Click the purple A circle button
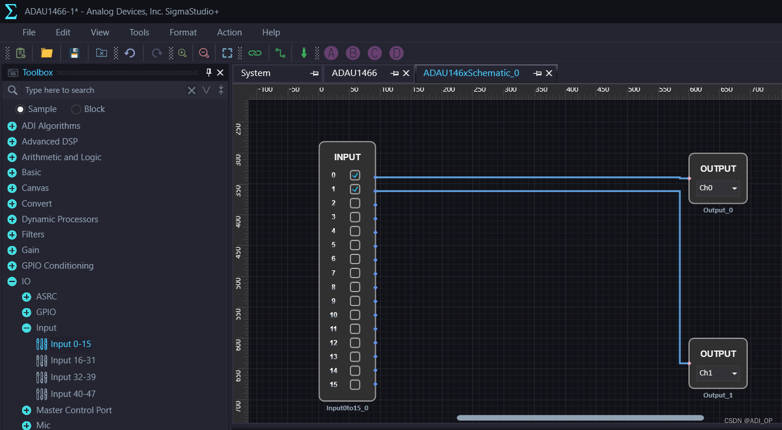The height and width of the screenshot is (430, 782). pos(331,53)
